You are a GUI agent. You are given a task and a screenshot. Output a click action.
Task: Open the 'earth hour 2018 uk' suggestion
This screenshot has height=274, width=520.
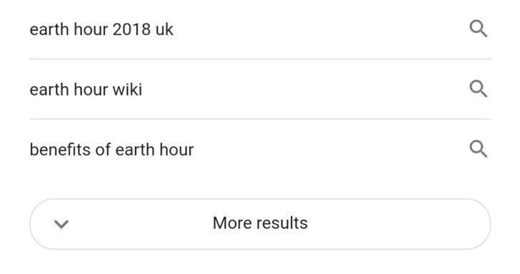[260, 29]
